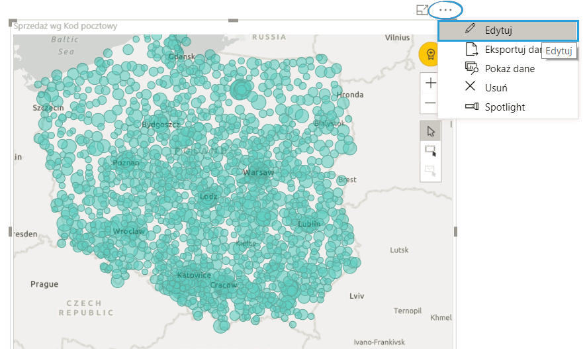
Task: Click the right edge resize handle
Action: coord(455,231)
